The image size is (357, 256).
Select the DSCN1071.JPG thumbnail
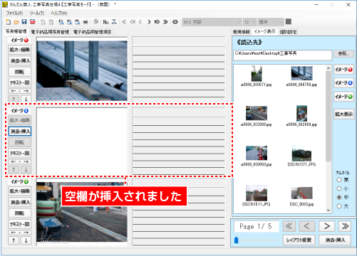click(301, 156)
